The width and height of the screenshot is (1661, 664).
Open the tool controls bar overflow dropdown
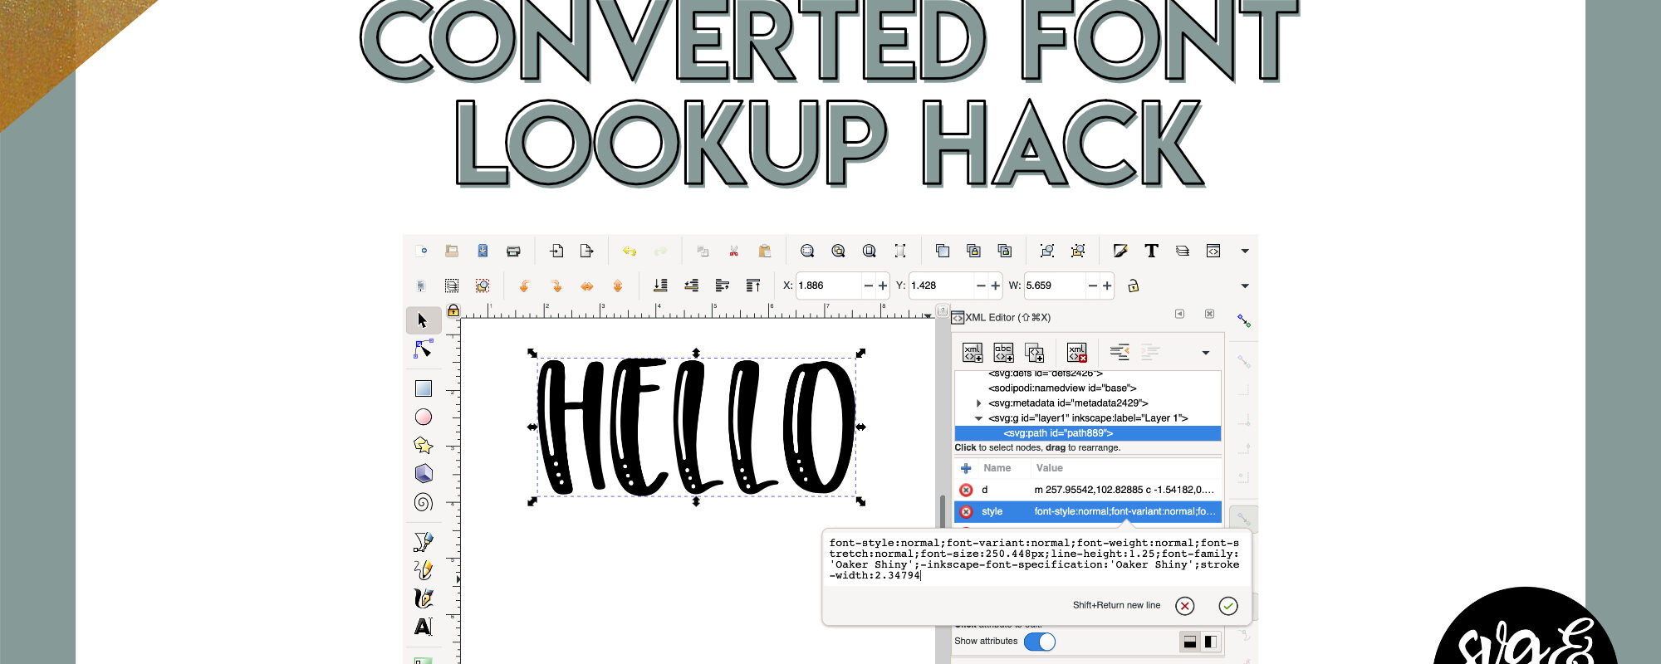[1245, 286]
